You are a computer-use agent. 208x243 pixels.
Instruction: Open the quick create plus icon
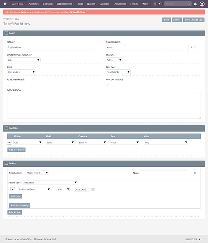click(x=155, y=4)
